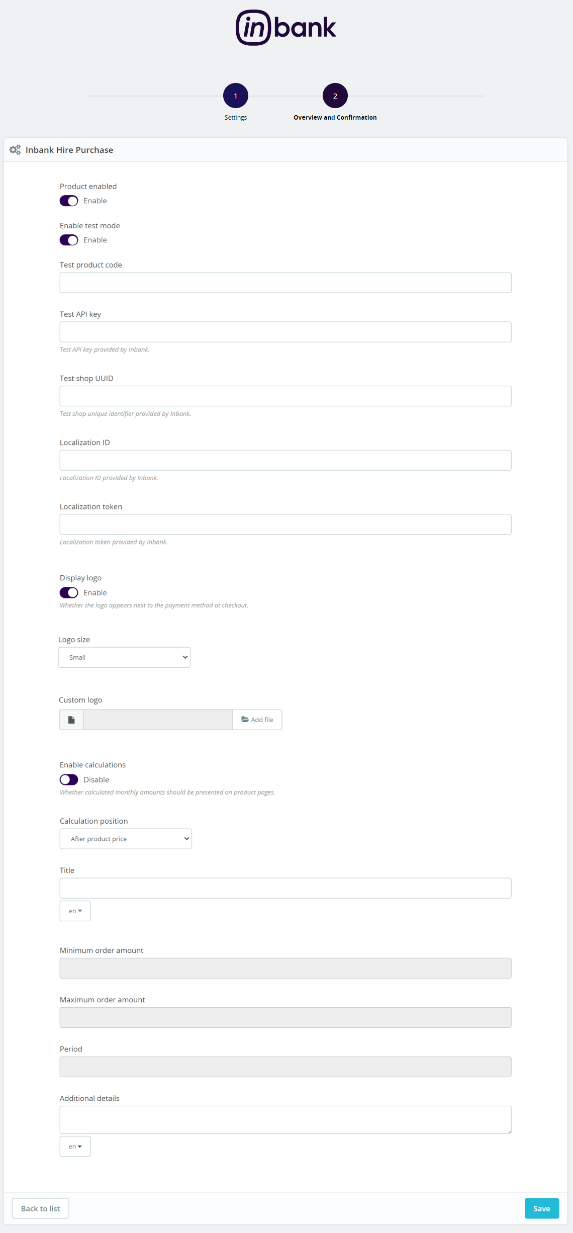This screenshot has width=573, height=1233.
Task: Click the file icon in Custom logo field
Action: click(71, 720)
